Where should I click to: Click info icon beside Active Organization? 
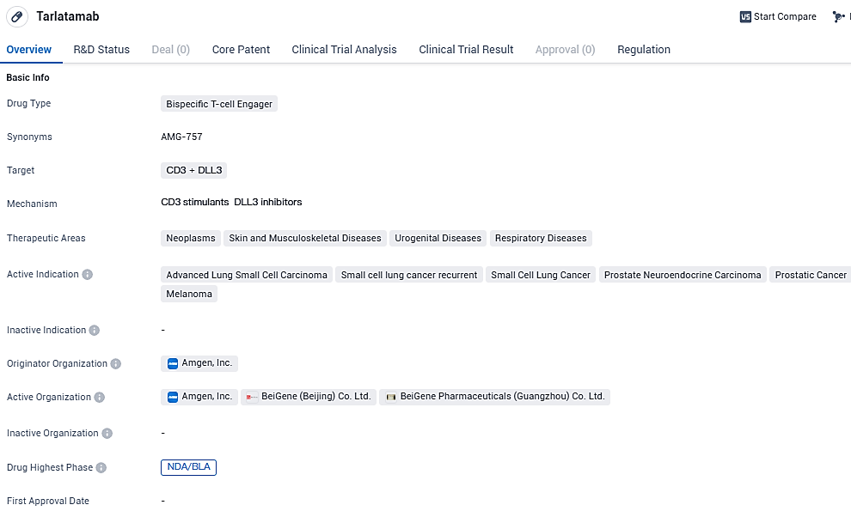coord(100,398)
